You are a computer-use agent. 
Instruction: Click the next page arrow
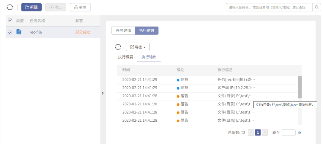[265, 133]
